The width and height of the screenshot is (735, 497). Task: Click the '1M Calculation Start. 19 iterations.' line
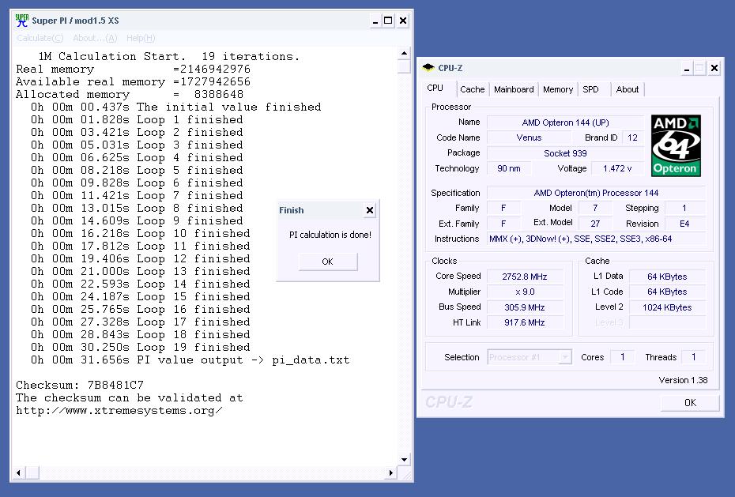tap(169, 56)
